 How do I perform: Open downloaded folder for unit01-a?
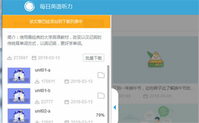101,75
